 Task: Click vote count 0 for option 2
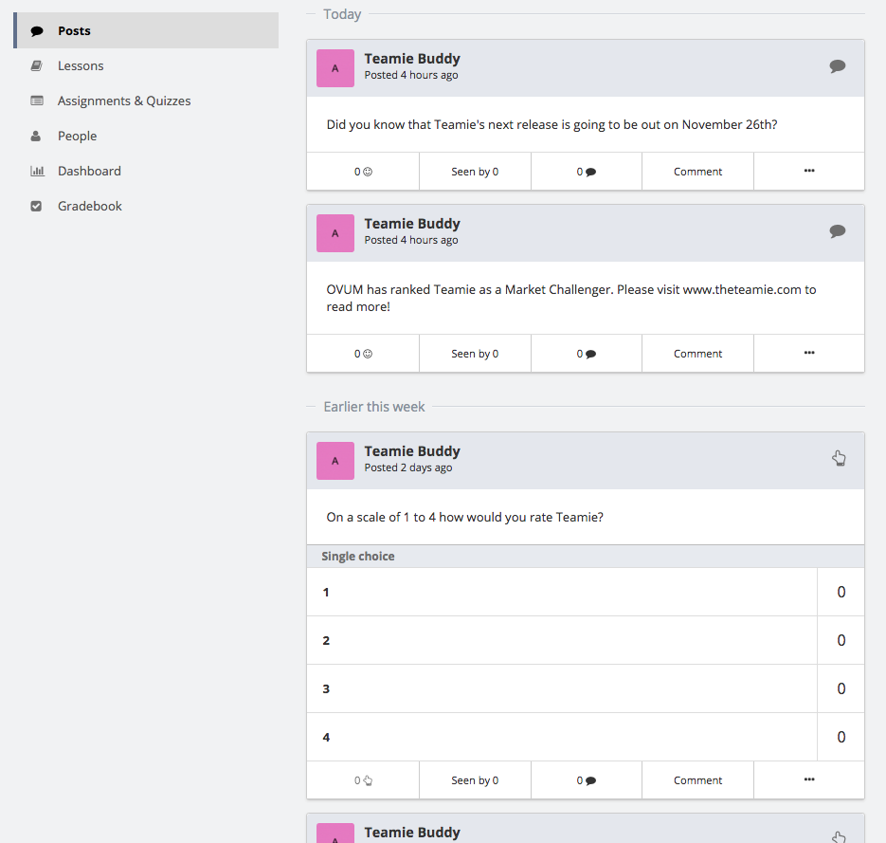pyautogui.click(x=841, y=640)
